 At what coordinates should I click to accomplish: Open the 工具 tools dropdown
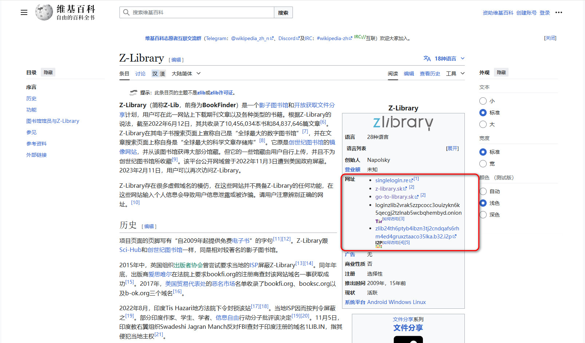[455, 74]
